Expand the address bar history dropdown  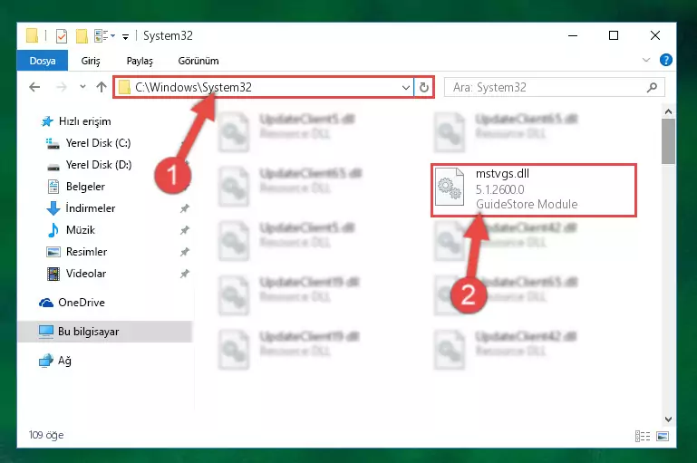point(405,88)
